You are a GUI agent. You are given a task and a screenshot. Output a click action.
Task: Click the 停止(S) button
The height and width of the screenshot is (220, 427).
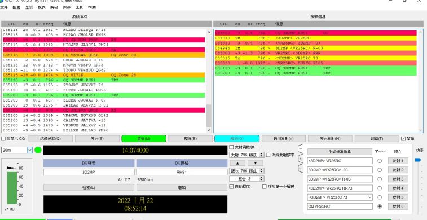point(97,139)
